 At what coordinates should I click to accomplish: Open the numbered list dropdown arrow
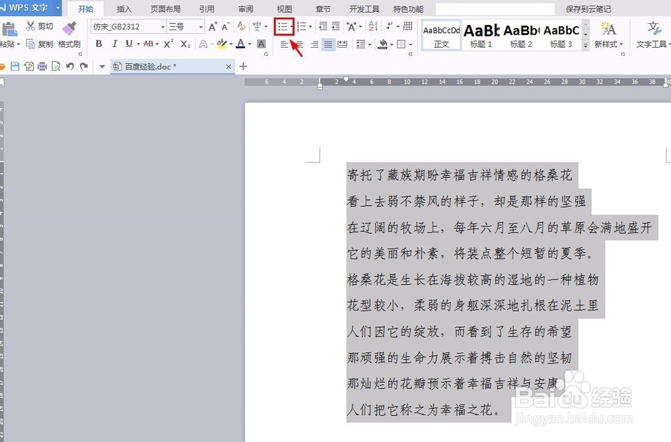pos(311,26)
